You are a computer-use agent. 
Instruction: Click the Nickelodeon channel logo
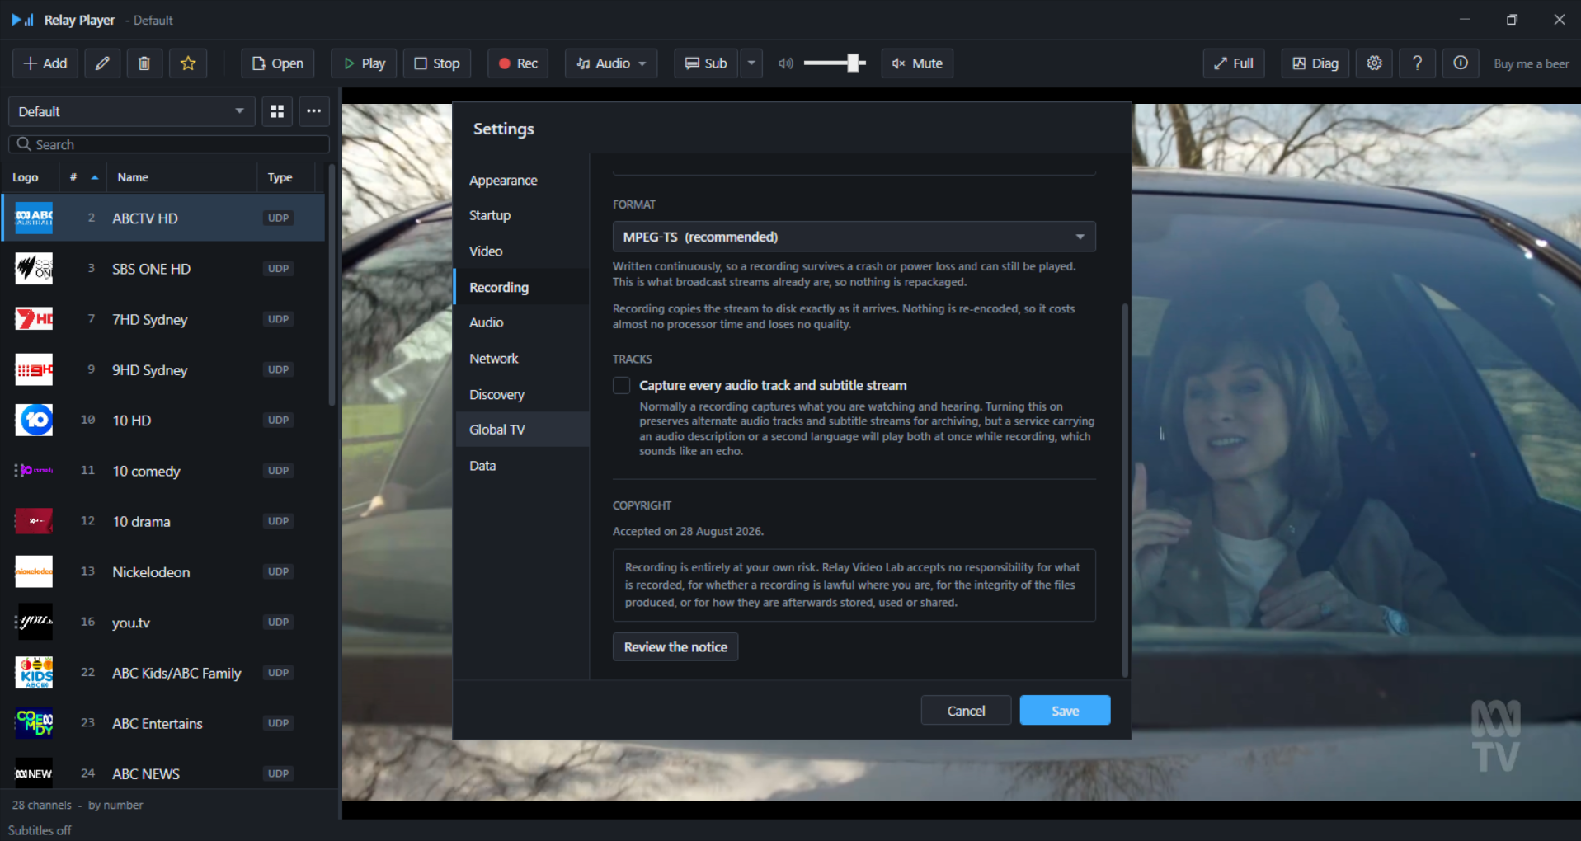coord(34,571)
